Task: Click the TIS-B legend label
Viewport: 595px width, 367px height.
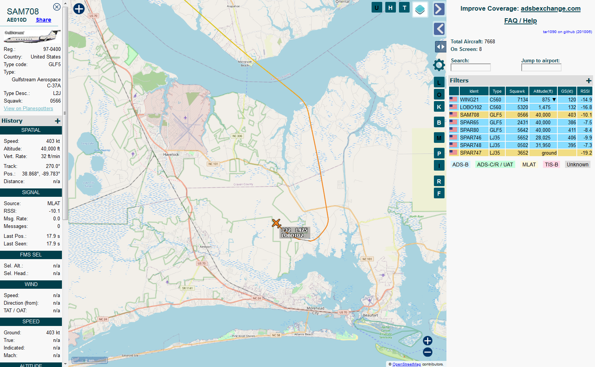Action: (551, 165)
